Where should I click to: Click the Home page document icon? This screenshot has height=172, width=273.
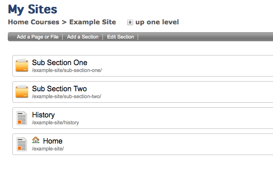coord(22,144)
